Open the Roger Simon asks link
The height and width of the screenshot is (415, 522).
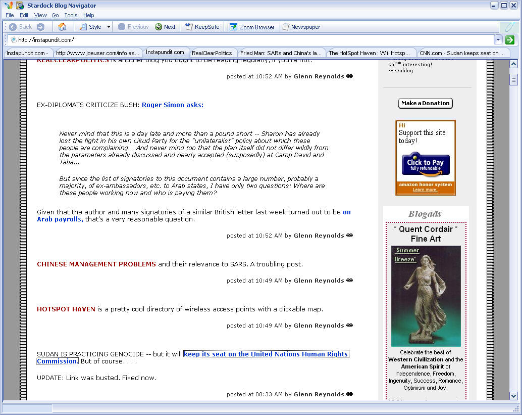[x=173, y=105]
